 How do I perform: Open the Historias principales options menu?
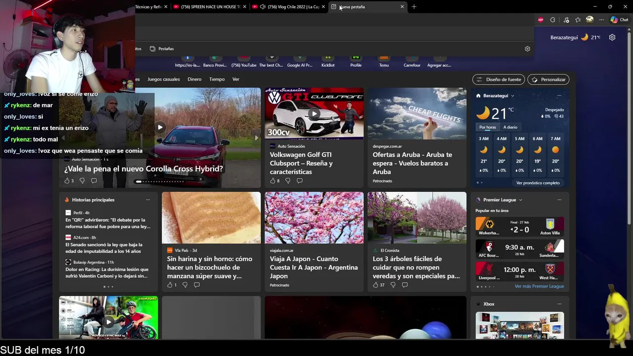[x=148, y=200]
